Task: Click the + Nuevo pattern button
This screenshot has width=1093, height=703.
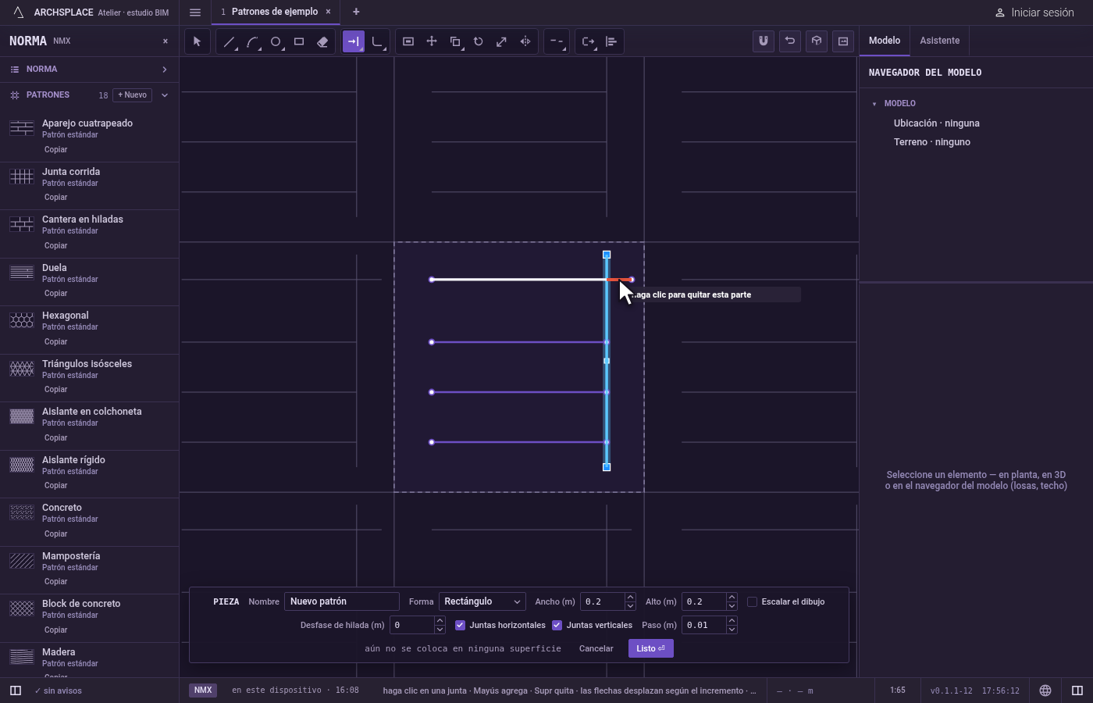Action: pyautogui.click(x=133, y=95)
